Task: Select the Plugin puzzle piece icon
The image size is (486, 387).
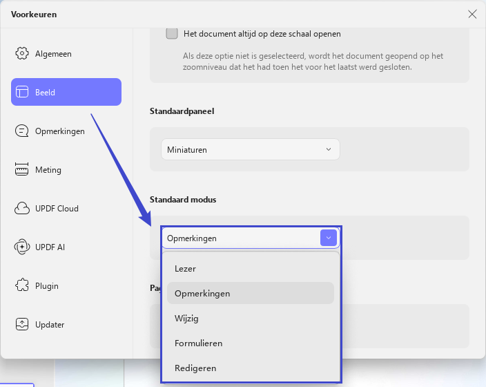Action: click(x=21, y=285)
